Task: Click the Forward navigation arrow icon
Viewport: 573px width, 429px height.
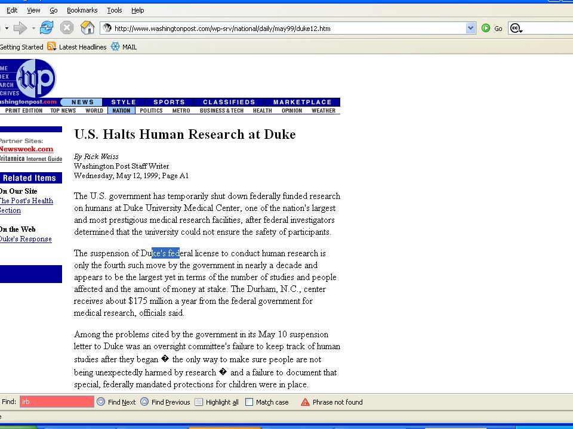Action: pos(20,28)
